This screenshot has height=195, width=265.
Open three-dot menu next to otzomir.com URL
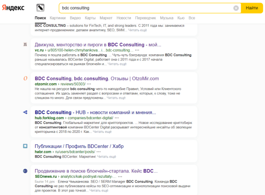tap(89, 84)
